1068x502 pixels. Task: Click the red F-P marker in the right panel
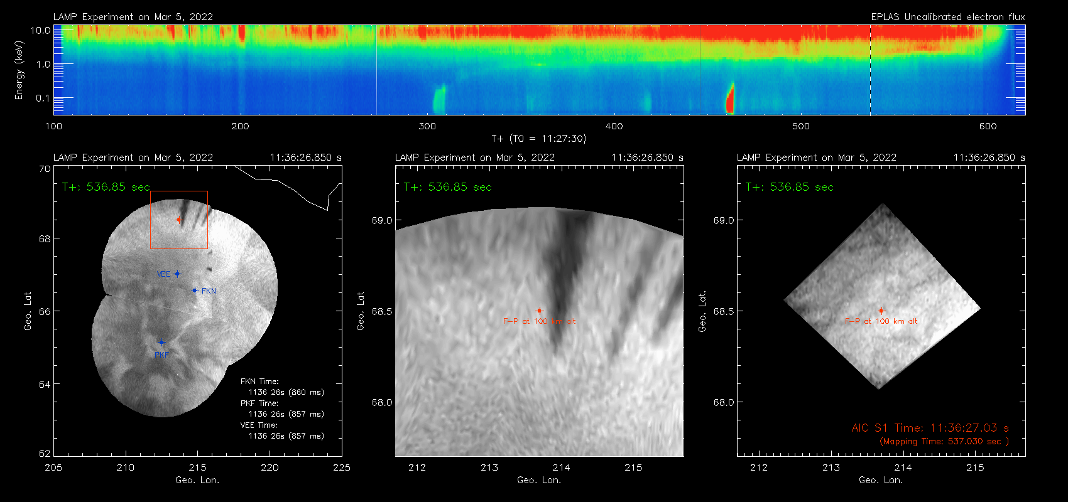[881, 311]
